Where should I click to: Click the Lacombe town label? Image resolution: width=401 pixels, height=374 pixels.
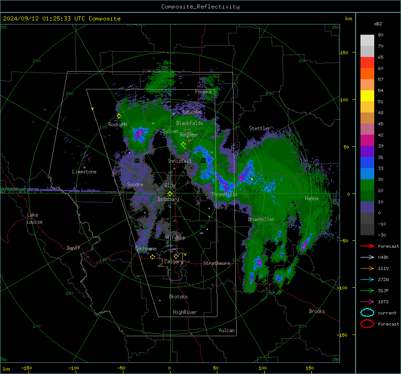pyautogui.click(x=192, y=112)
